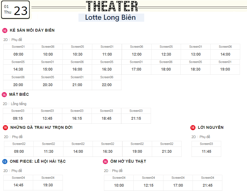Click '2D | Lồng tiếng' format under Mắt Biếc
This screenshot has height=196, width=247.
click(x=14, y=104)
